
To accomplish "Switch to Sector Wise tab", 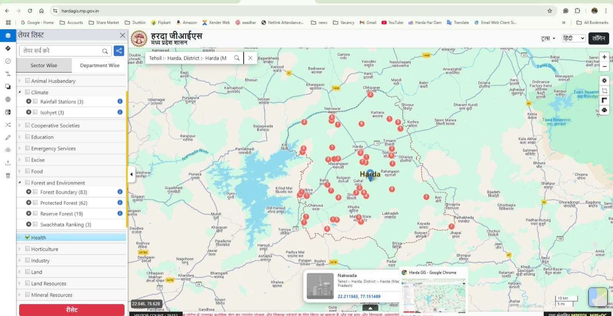I will click(44, 65).
